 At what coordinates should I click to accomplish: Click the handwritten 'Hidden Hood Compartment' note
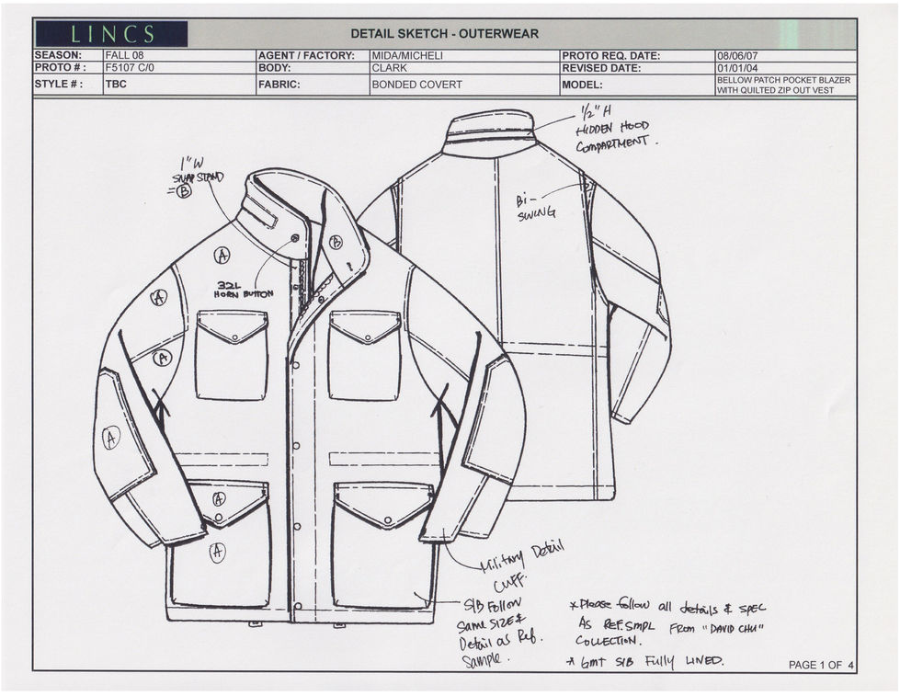pos(617,130)
